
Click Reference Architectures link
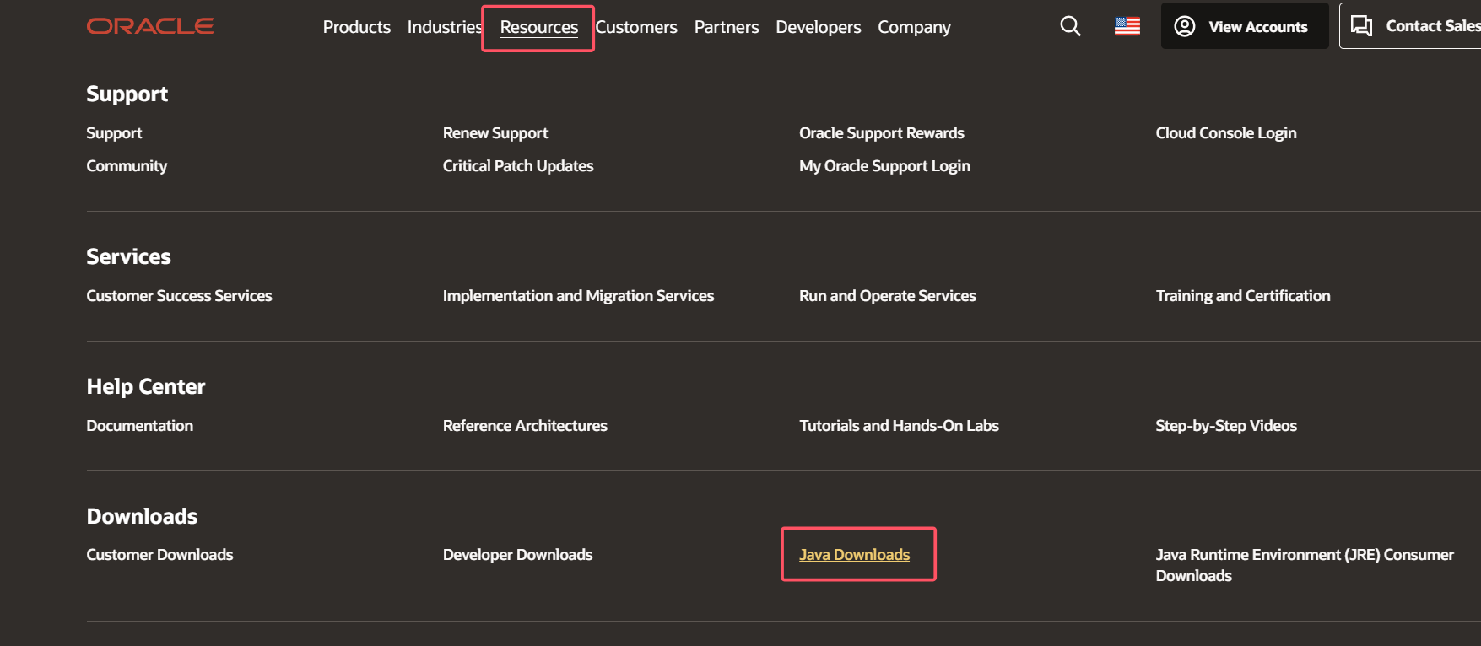[x=525, y=426]
